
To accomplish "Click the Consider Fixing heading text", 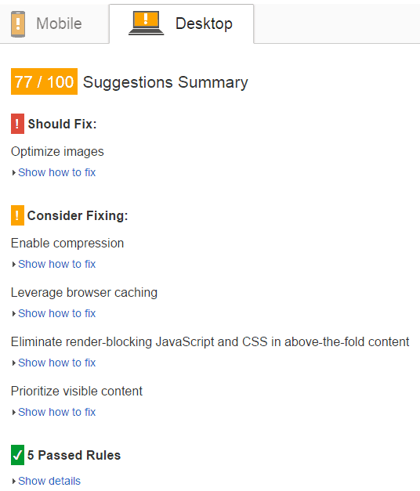I will (78, 216).
